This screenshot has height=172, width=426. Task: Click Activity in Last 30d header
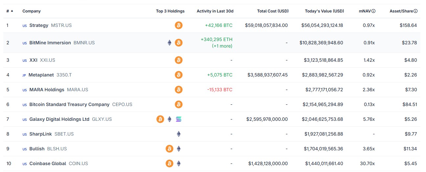[x=215, y=11]
